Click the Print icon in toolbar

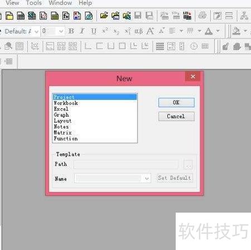tap(202, 15)
